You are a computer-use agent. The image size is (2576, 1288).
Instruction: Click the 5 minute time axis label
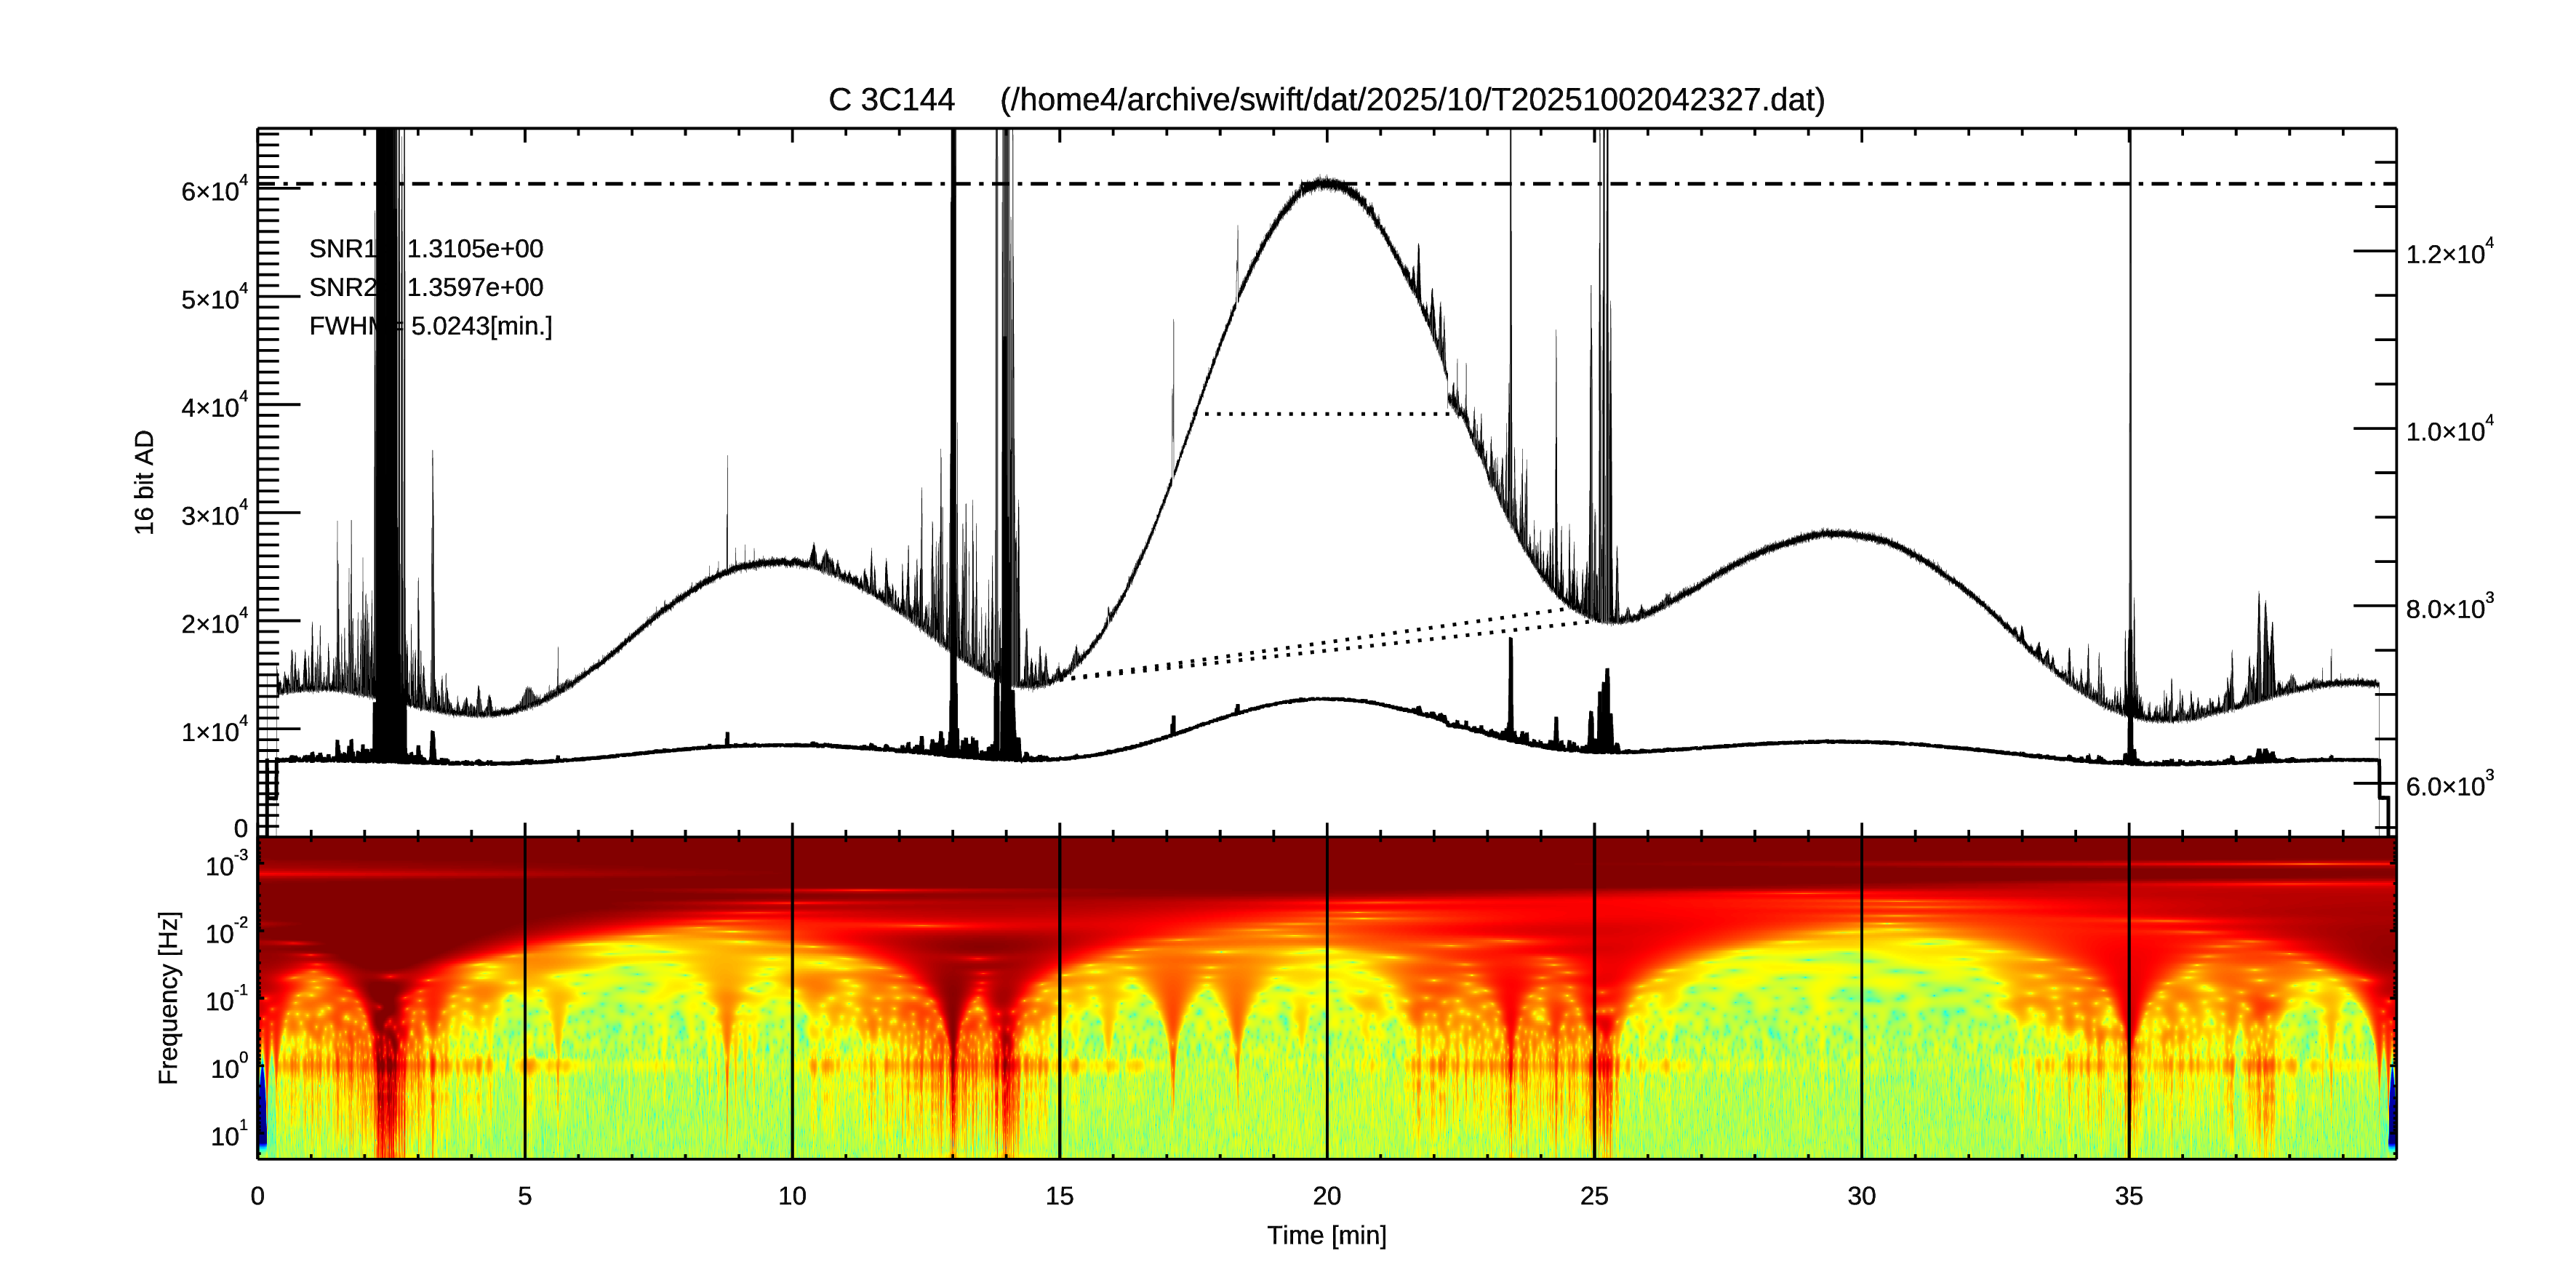[x=525, y=1196]
